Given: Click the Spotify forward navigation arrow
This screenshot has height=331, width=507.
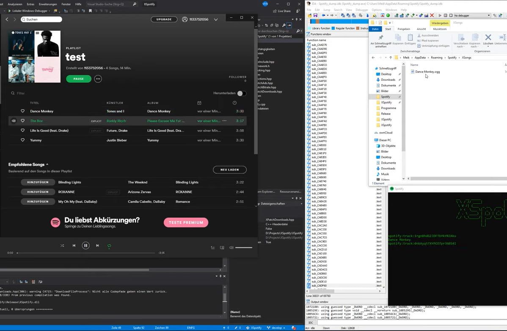Looking at the screenshot, I should 14,19.
